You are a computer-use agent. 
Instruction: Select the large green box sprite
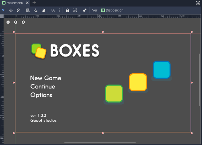pos(114,94)
